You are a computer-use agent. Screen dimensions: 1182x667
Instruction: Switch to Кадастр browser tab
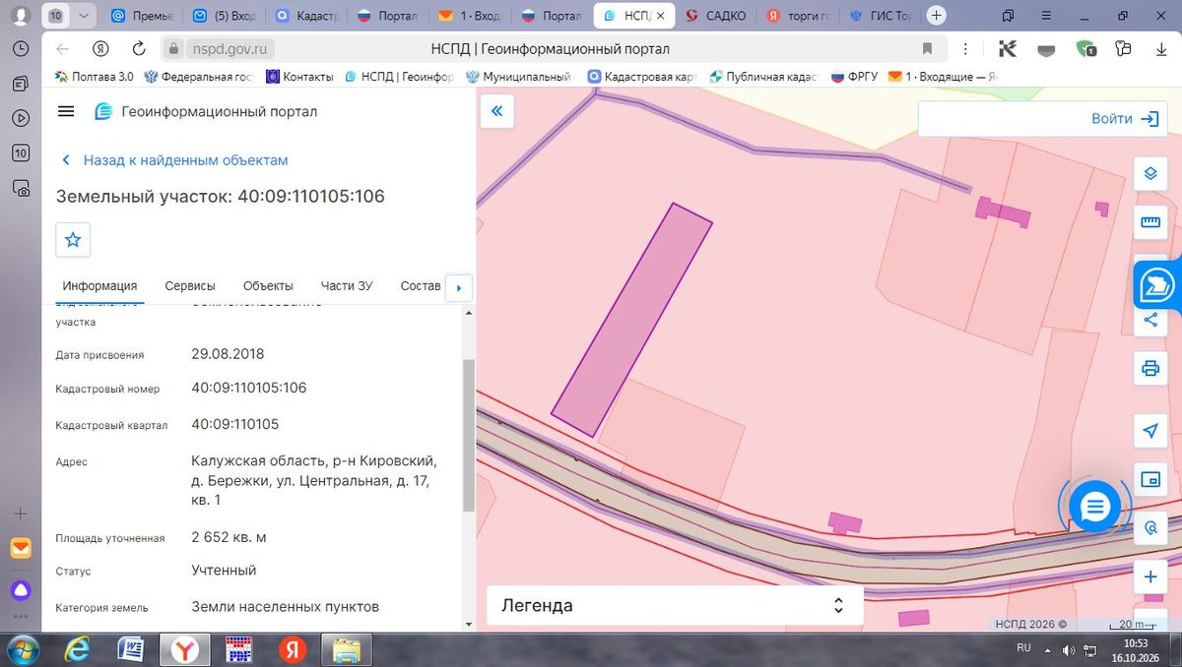(307, 16)
